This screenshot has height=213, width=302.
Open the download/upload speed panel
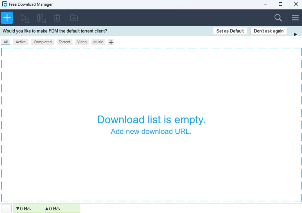coord(47,208)
